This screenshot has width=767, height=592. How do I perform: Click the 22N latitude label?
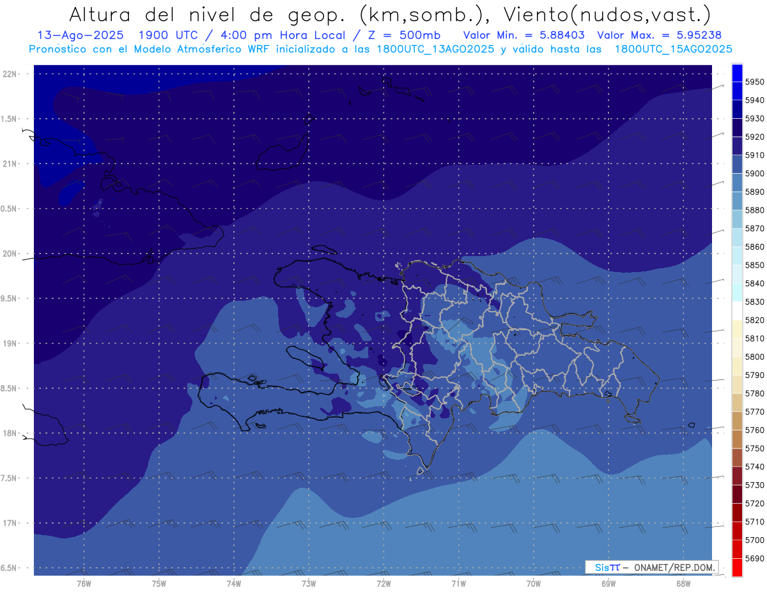(x=11, y=73)
